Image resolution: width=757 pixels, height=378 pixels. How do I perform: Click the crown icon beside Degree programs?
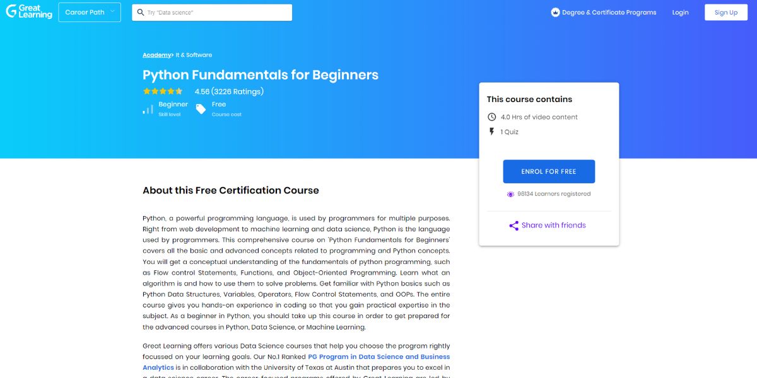pyautogui.click(x=555, y=13)
